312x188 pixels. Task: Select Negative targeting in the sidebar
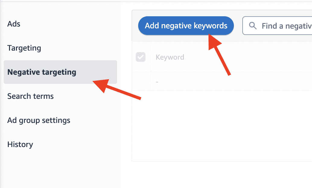tap(42, 72)
